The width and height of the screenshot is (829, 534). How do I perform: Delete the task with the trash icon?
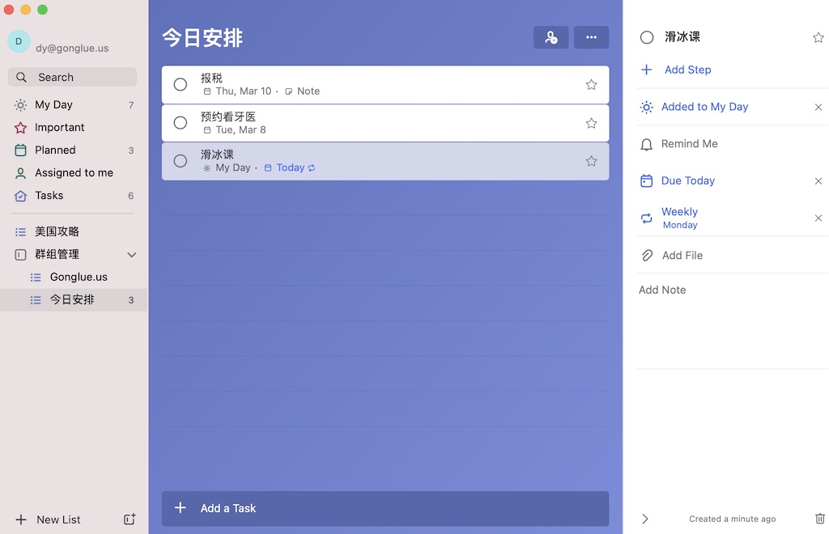[x=820, y=519]
